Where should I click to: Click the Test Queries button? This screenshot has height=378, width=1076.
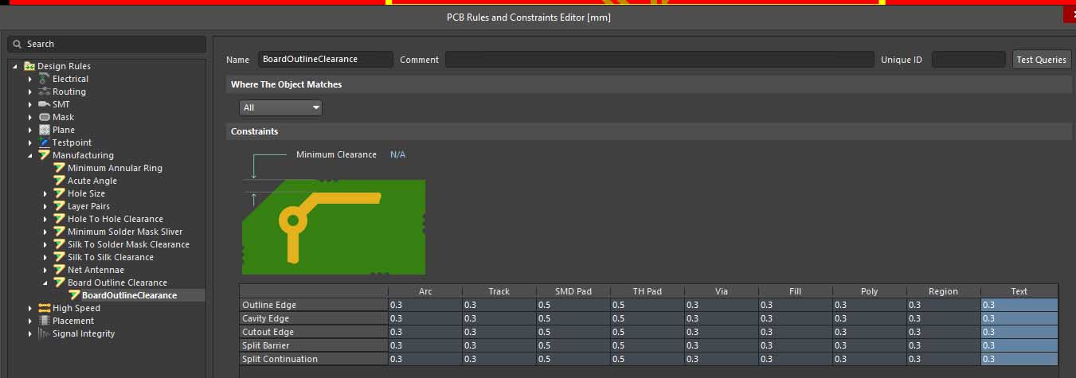coord(1041,60)
